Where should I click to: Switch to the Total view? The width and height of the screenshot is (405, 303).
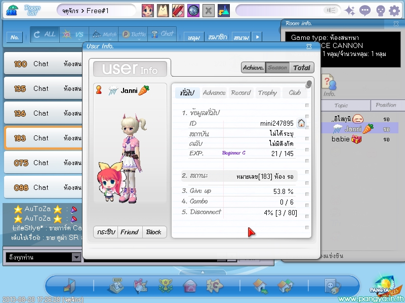pos(301,68)
